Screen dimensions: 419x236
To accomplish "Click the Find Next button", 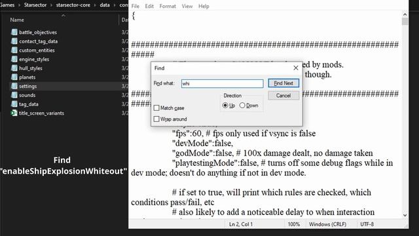I will [x=283, y=83].
